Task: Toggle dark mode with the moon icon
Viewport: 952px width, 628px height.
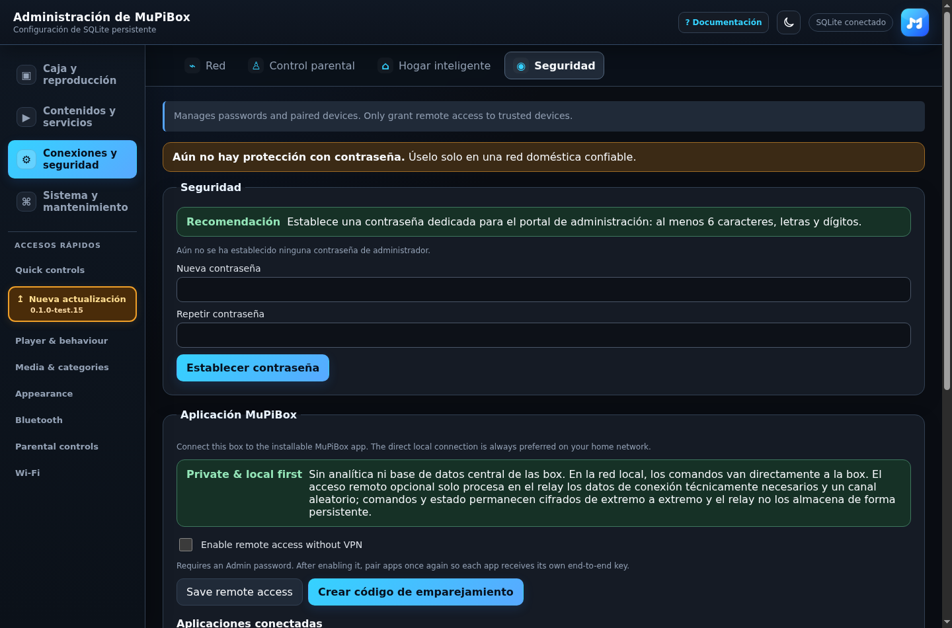Action: tap(789, 22)
